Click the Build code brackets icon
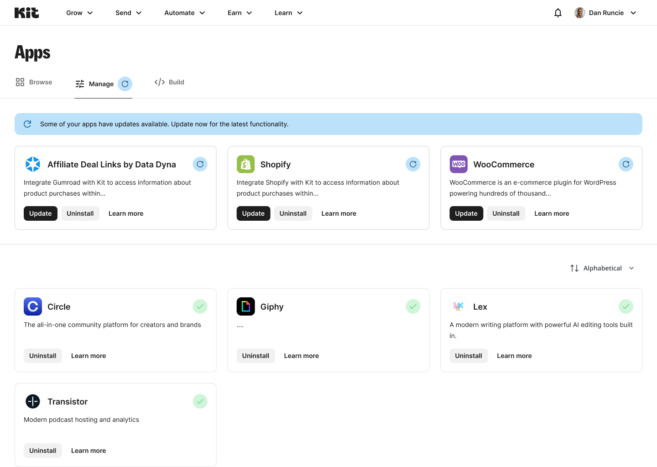This screenshot has height=467, width=657. 160,82
